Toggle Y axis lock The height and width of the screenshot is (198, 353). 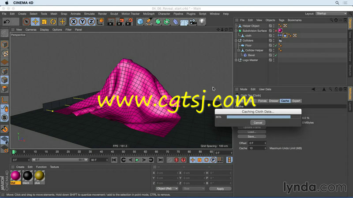pos(83,22)
